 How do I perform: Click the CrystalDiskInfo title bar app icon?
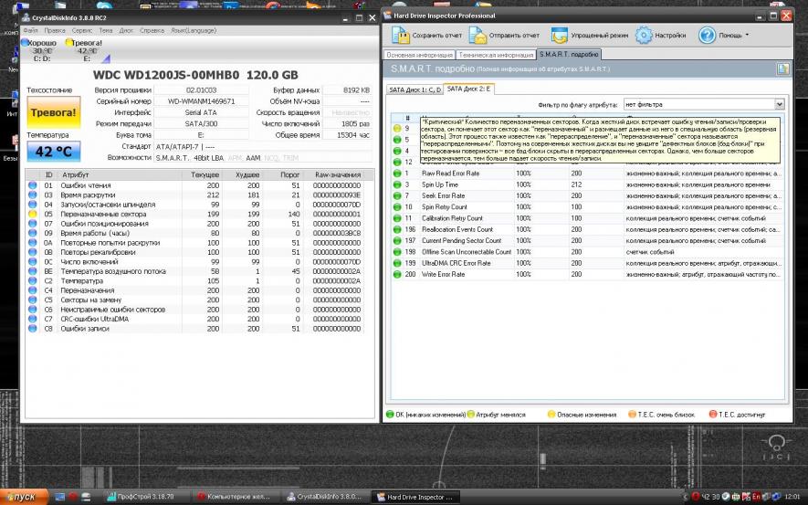click(26, 17)
